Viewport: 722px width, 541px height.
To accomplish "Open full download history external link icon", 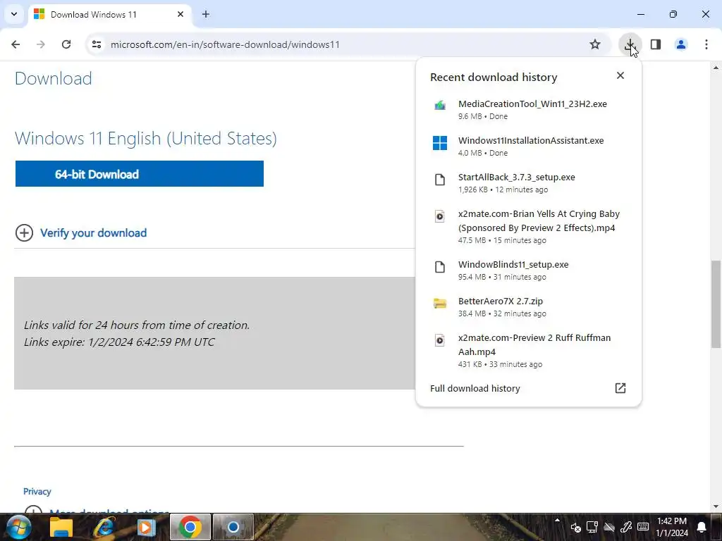I will [x=620, y=388].
